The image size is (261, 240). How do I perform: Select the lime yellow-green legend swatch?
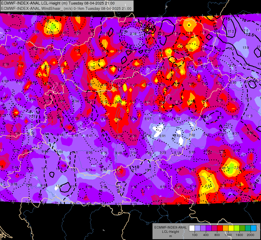[237, 228]
